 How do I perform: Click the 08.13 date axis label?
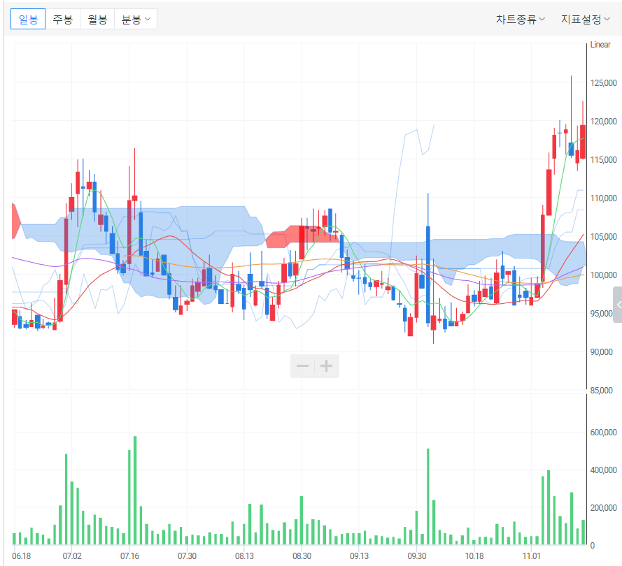[244, 556]
